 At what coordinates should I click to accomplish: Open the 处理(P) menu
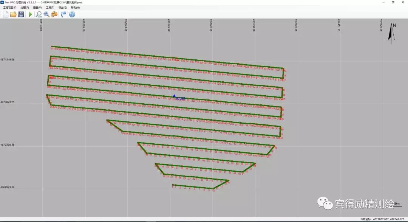(24, 8)
